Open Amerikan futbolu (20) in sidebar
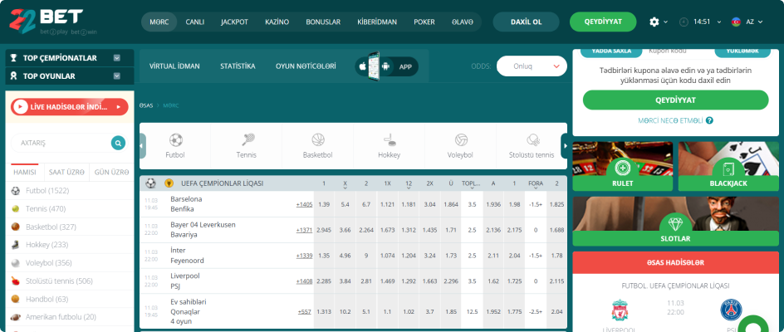 pyautogui.click(x=70, y=317)
